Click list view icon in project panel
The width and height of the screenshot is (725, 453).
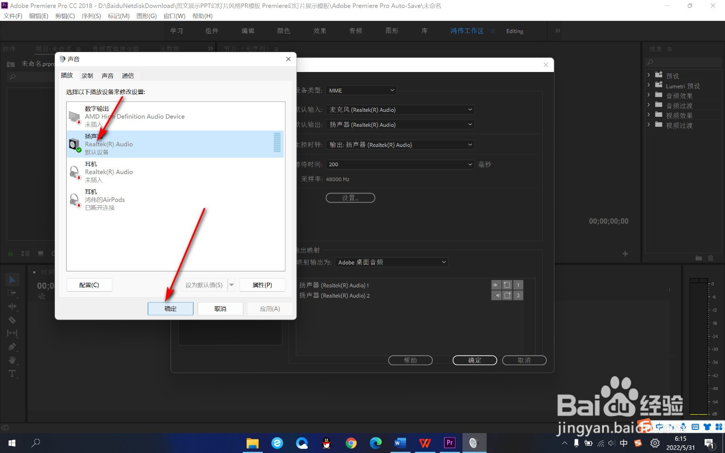tap(25, 254)
